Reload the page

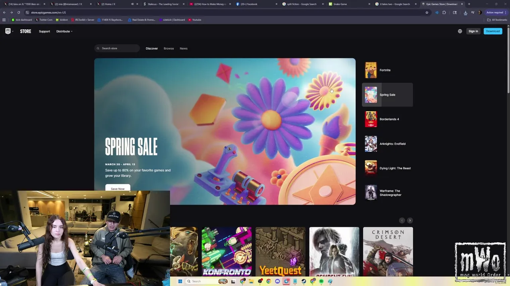[18, 12]
